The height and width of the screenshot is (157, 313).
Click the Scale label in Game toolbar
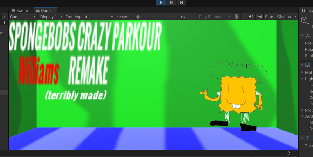point(122,17)
